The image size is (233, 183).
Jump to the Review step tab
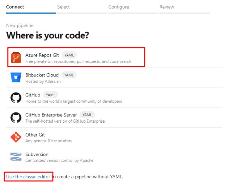point(167,7)
